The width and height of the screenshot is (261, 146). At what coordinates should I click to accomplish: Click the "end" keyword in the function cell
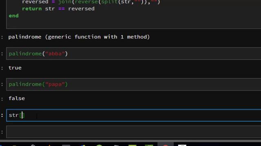pyautogui.click(x=13, y=16)
